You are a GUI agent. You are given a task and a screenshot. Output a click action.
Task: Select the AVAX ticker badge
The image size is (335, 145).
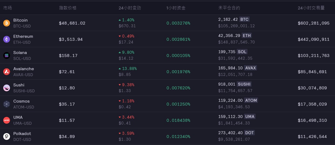251,68
